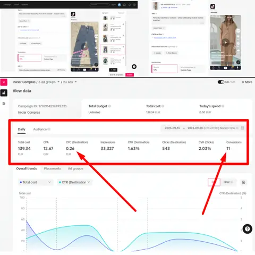This screenshot has height=255, width=255.
Task: Click the URL input field in left editor
Action: click(x=37, y=70)
